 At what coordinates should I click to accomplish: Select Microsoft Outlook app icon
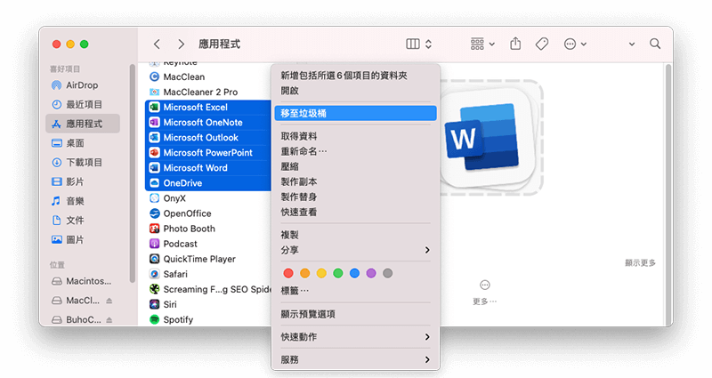(154, 138)
